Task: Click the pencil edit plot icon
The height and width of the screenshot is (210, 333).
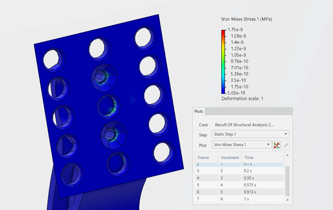Action: tap(285, 145)
